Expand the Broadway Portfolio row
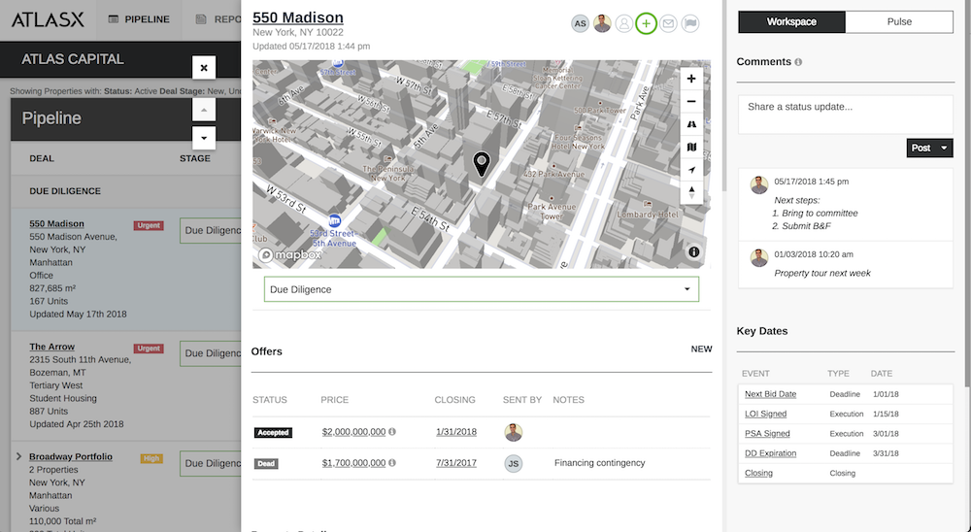 pos(18,456)
